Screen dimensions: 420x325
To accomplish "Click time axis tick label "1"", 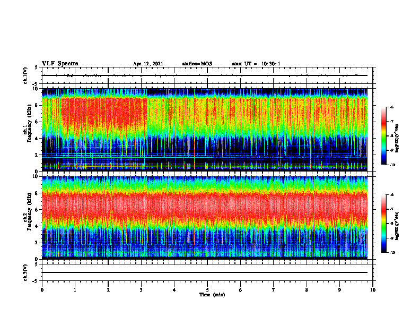I will 75,290.
